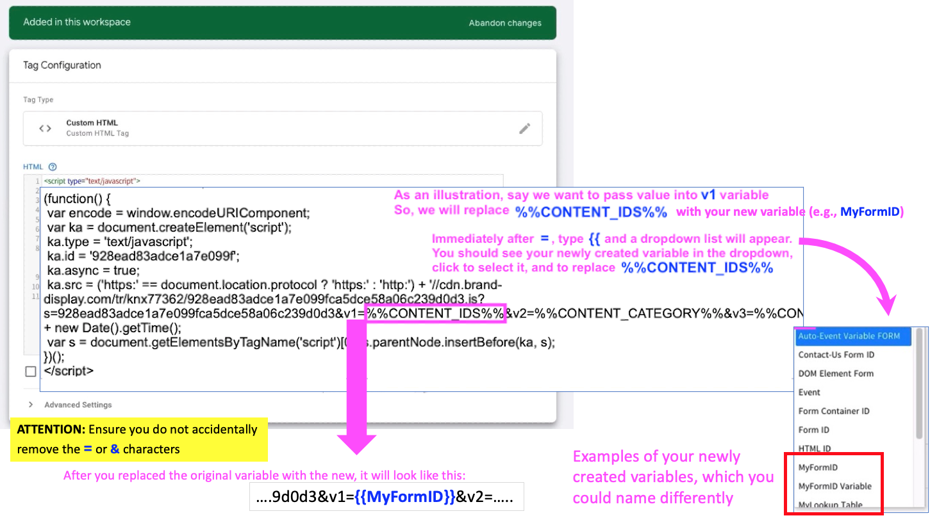
Task: Select the Custom HTML tag type card
Action: point(282,128)
